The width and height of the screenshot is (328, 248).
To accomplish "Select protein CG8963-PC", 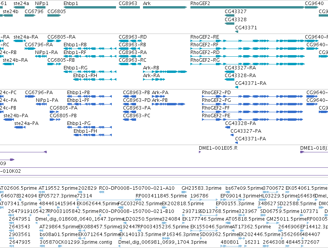I will pyautogui.click(x=130, y=120).
